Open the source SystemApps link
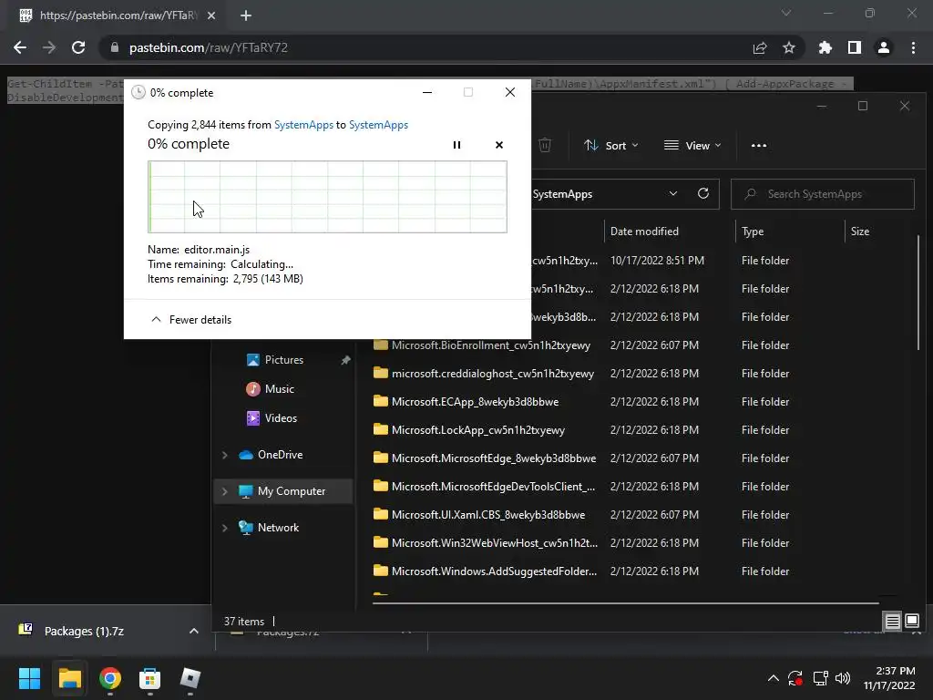This screenshot has width=933, height=700. pos(303,124)
